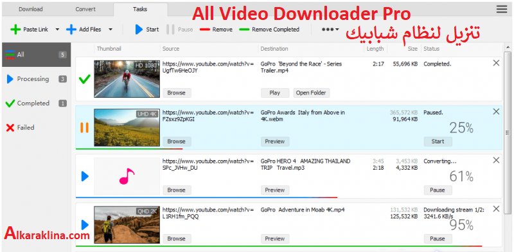This screenshot has height=252, width=514.
Task: Expand the Add Files dropdown arrow
Action: click(111, 30)
